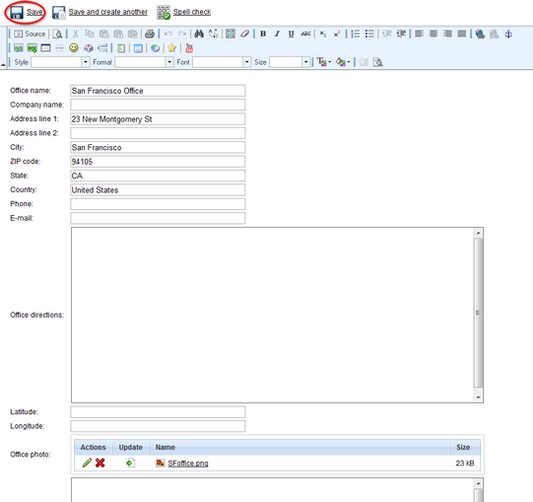533x502 pixels.
Task: Click the Insert Image icon
Action: pyautogui.click(x=19, y=48)
